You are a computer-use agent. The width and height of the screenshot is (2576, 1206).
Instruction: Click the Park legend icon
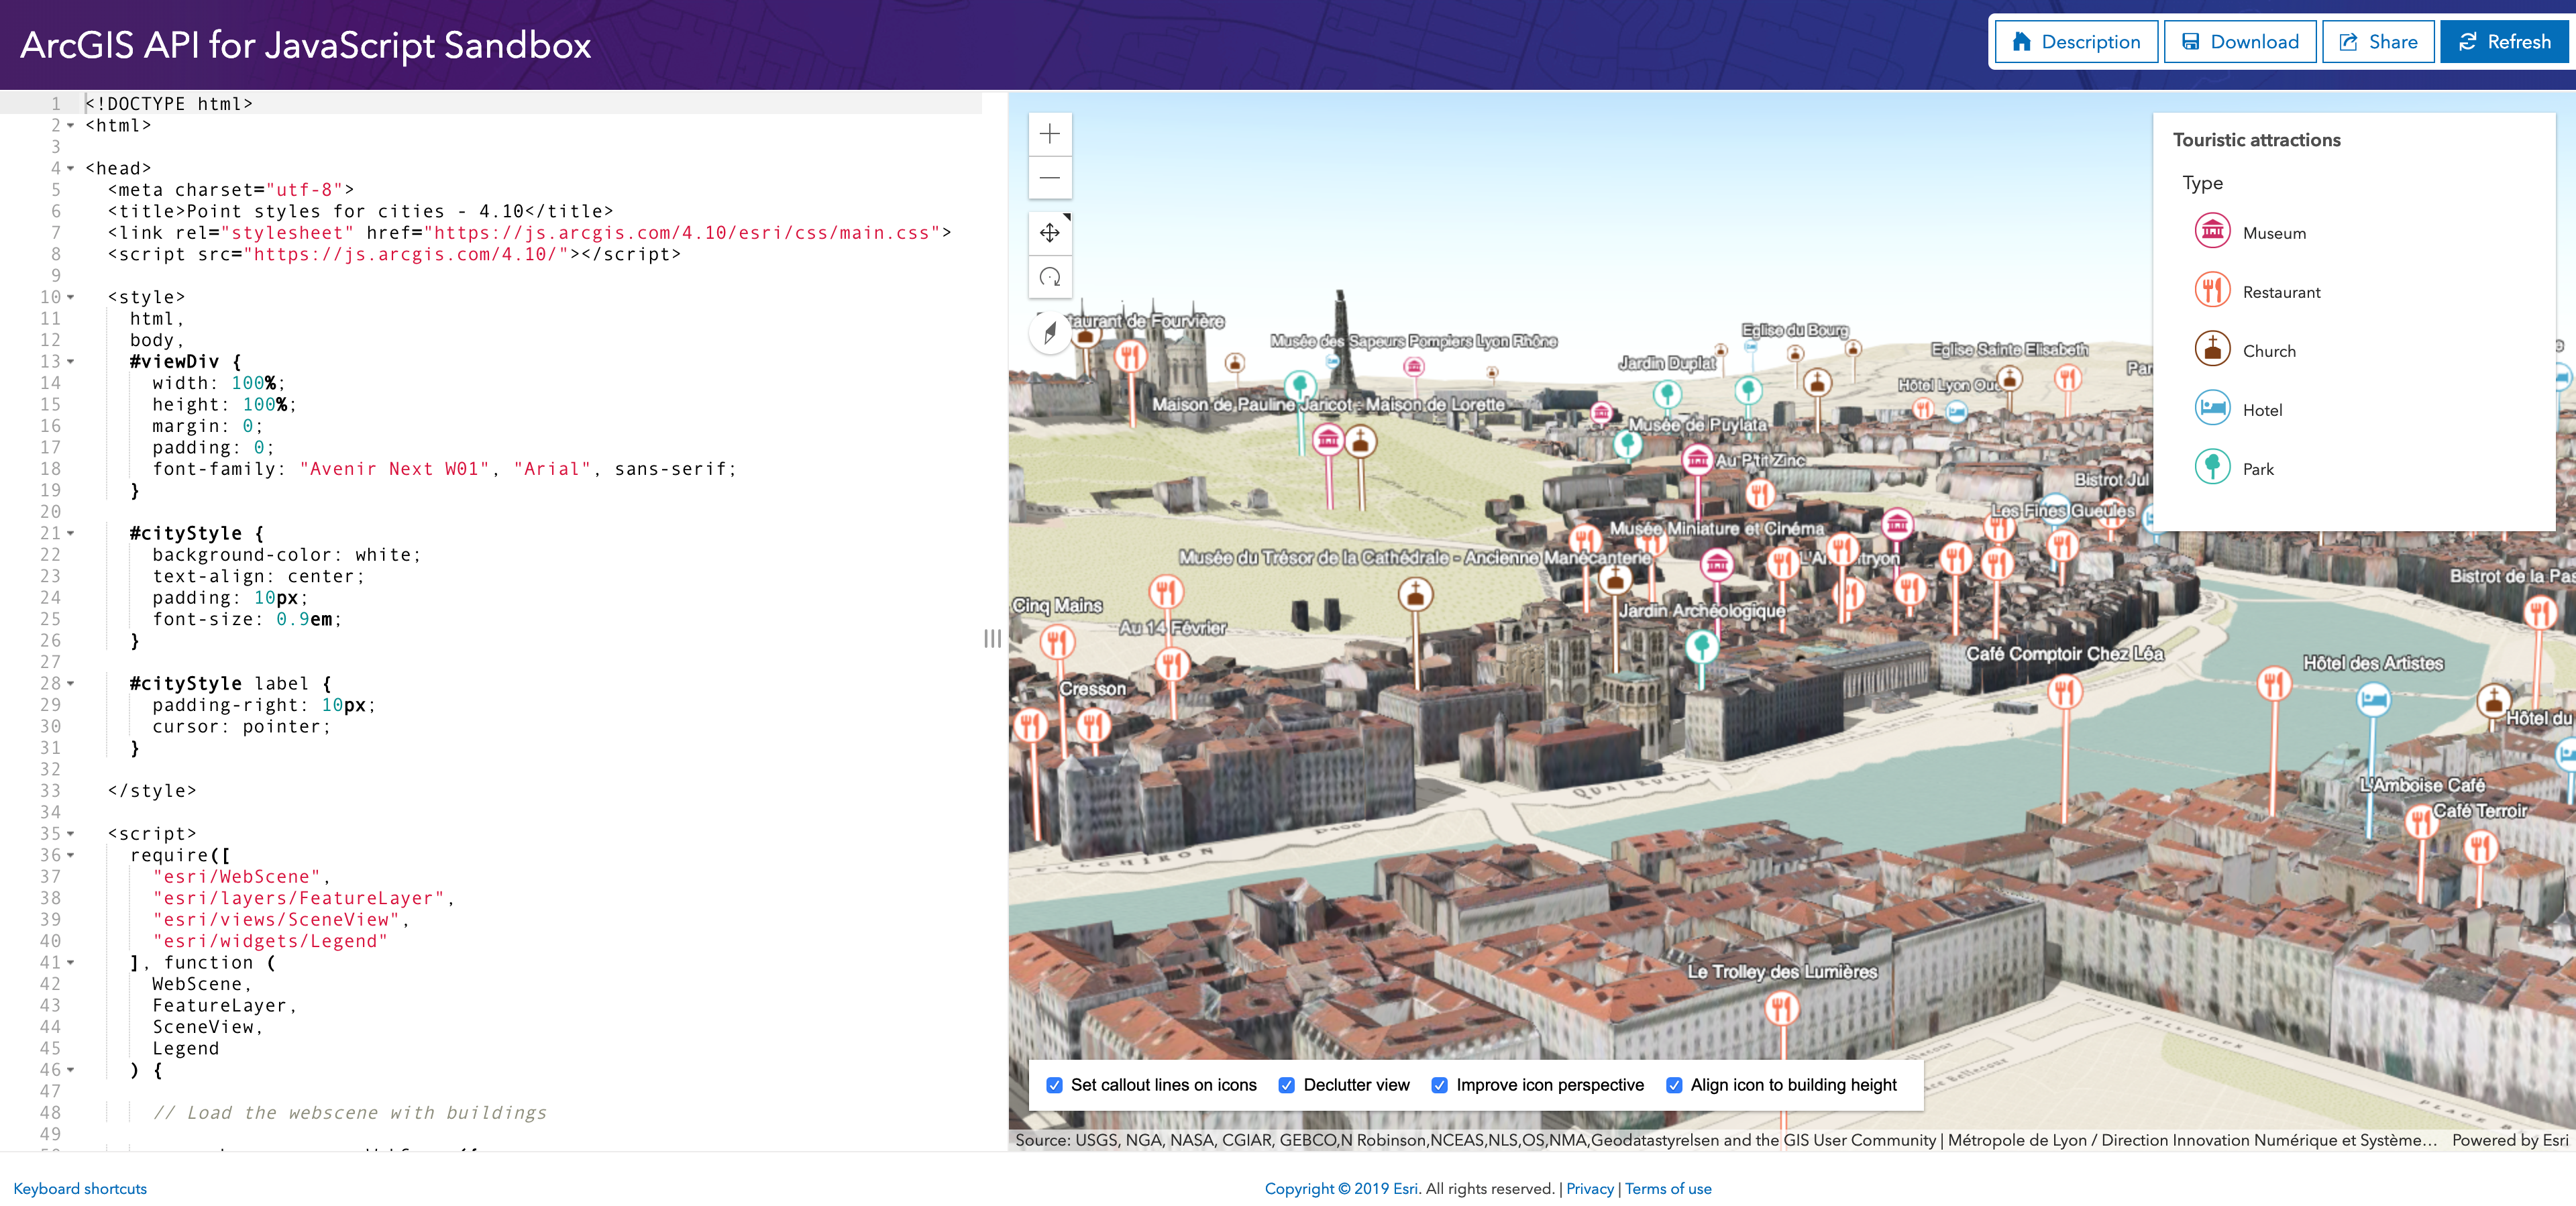click(x=2212, y=467)
